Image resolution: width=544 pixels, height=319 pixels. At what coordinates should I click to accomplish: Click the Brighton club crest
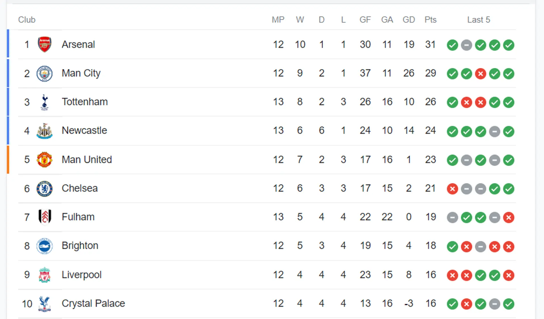coord(45,246)
